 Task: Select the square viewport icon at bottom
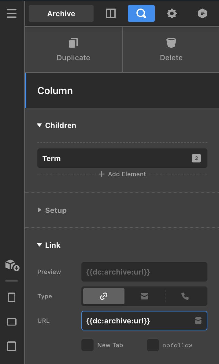coord(12,346)
